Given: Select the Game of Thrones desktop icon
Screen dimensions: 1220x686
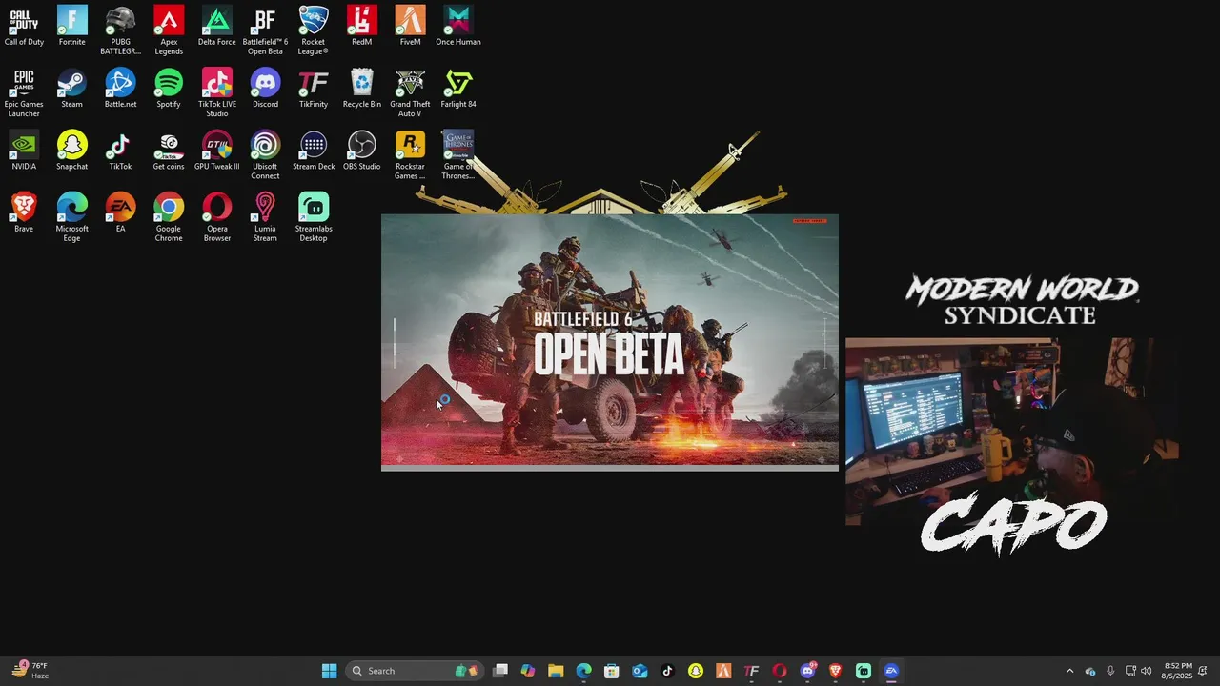Looking at the screenshot, I should [x=458, y=154].
